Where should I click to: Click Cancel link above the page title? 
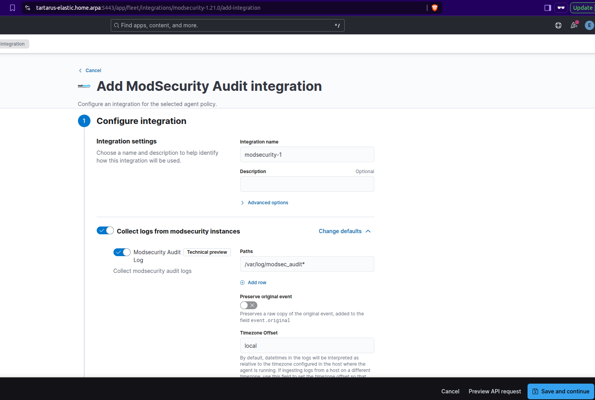pyautogui.click(x=93, y=71)
